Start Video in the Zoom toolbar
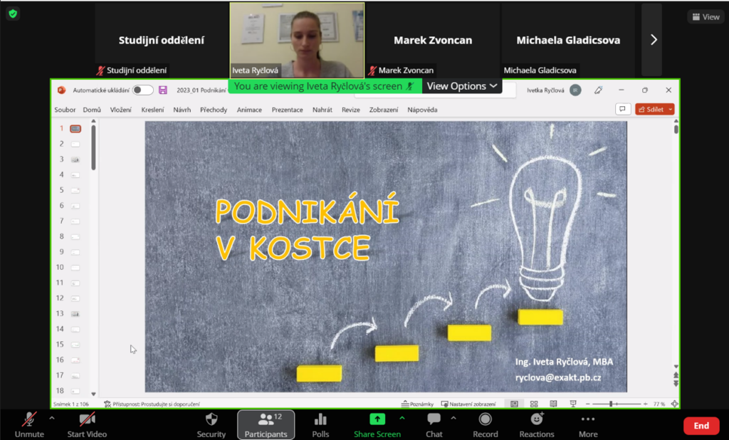This screenshot has height=440, width=729. [x=87, y=425]
